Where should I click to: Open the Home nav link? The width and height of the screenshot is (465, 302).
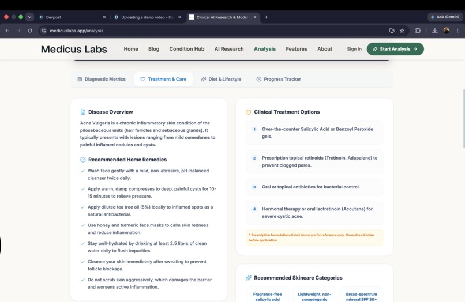click(131, 49)
